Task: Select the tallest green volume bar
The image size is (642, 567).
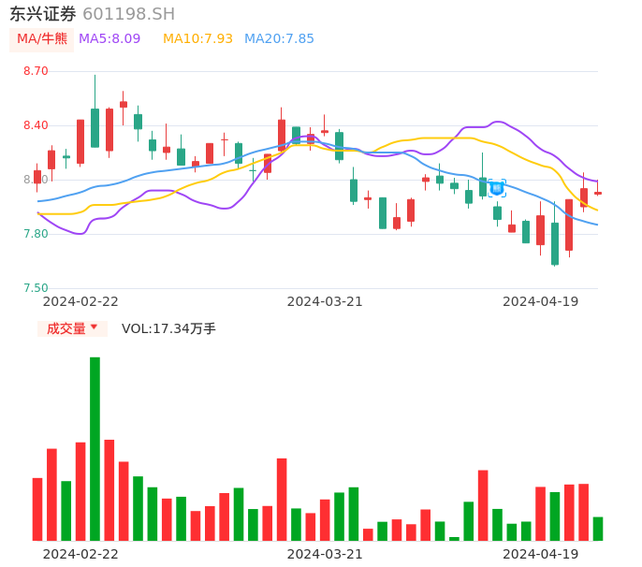Action: (95, 449)
